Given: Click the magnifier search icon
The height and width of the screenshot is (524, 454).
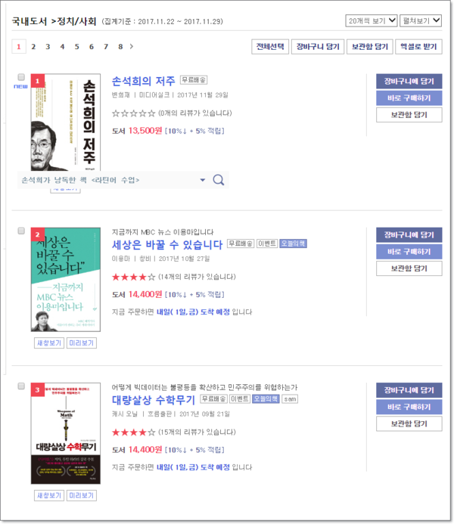Looking at the screenshot, I should (x=219, y=180).
